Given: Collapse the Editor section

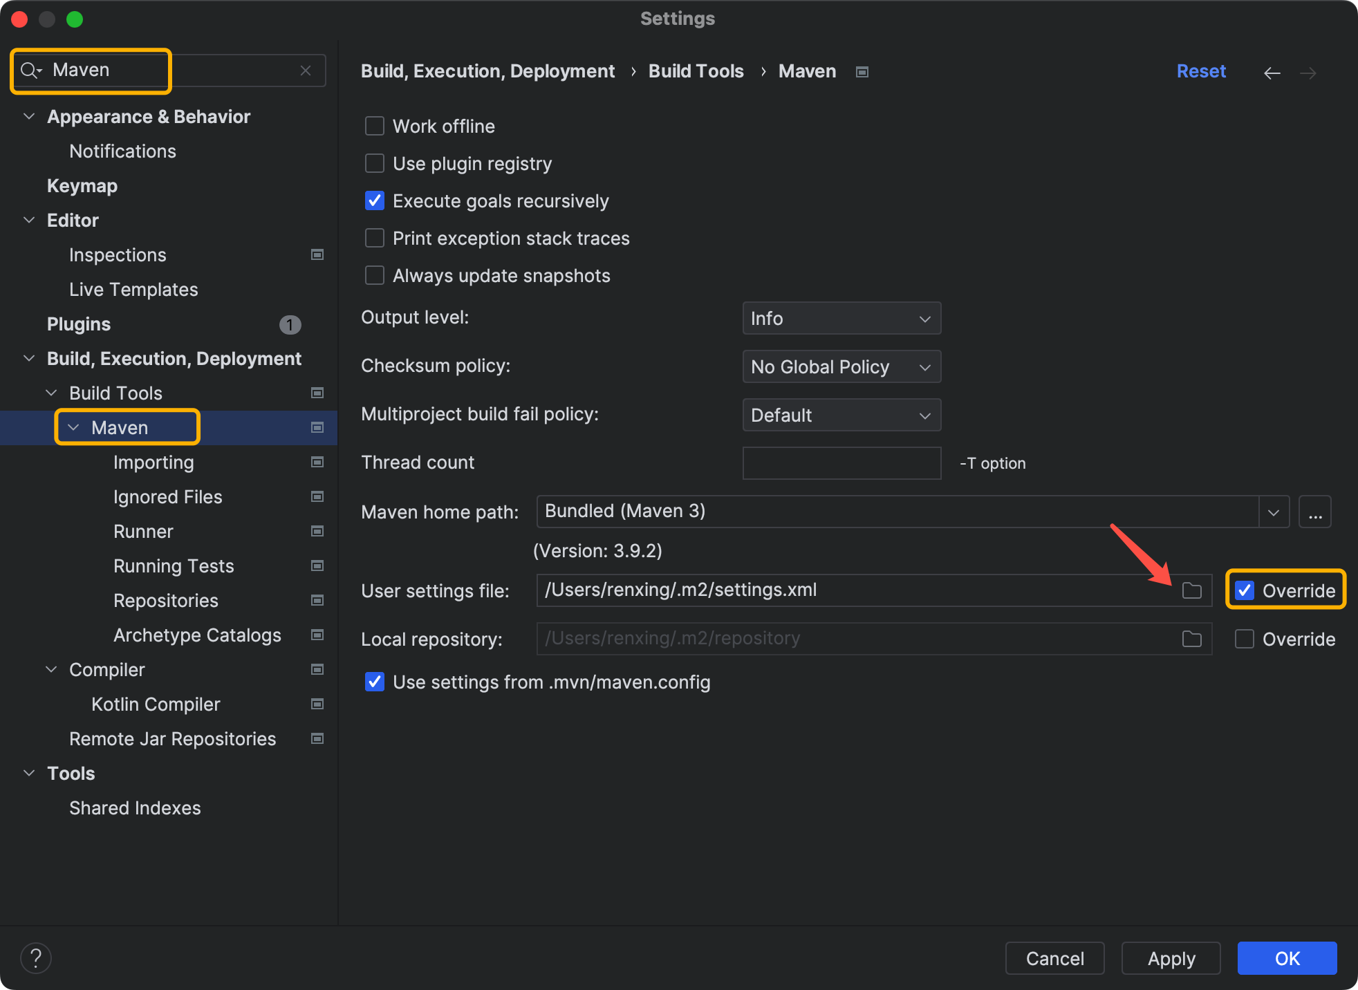Looking at the screenshot, I should [29, 220].
